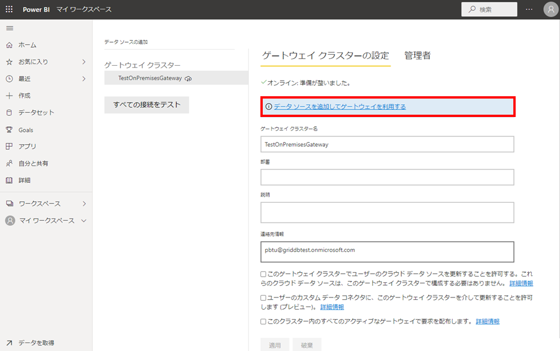
Task: Open the Goals trophy icon
Action: [9, 130]
